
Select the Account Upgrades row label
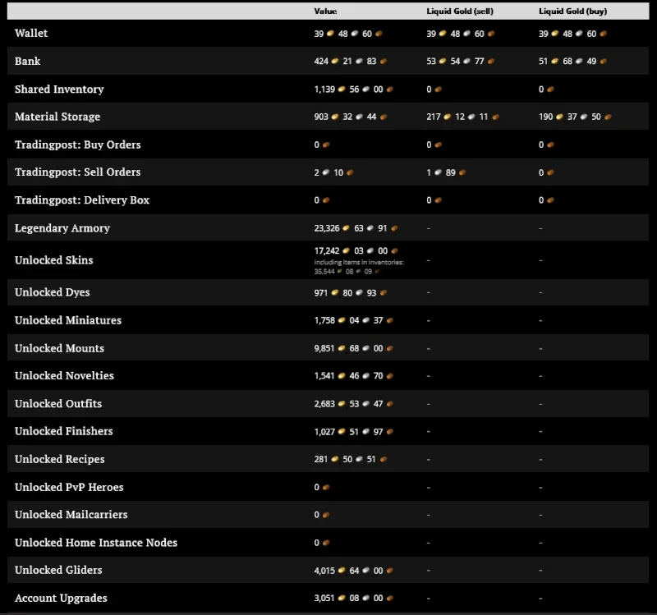[x=61, y=599]
